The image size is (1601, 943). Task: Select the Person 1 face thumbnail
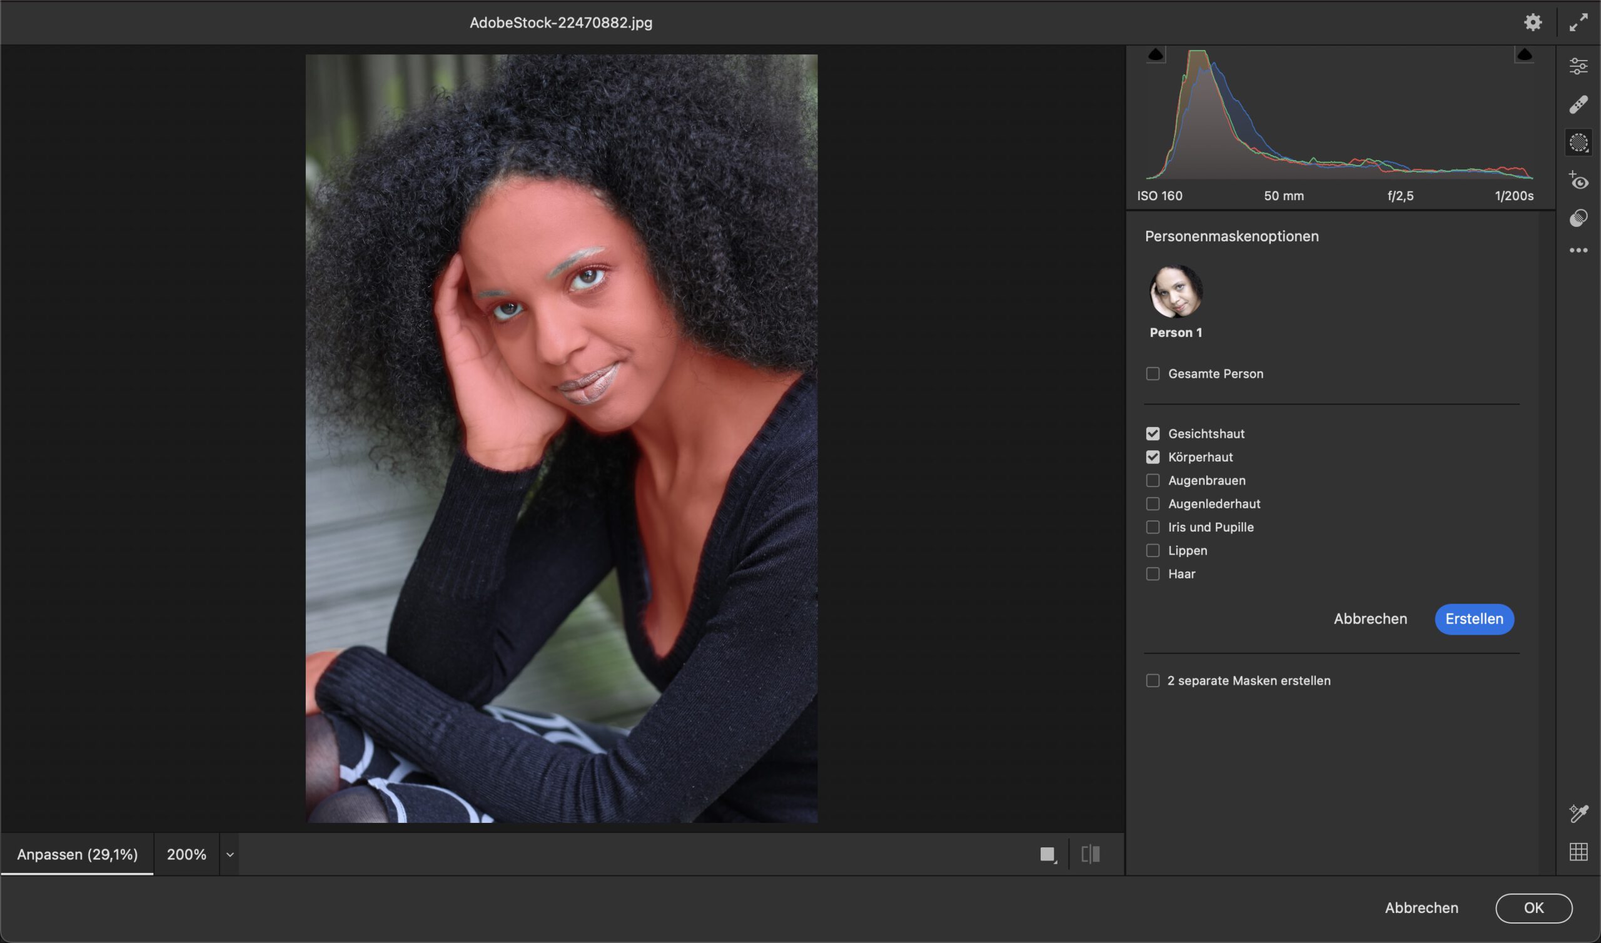[x=1176, y=291]
